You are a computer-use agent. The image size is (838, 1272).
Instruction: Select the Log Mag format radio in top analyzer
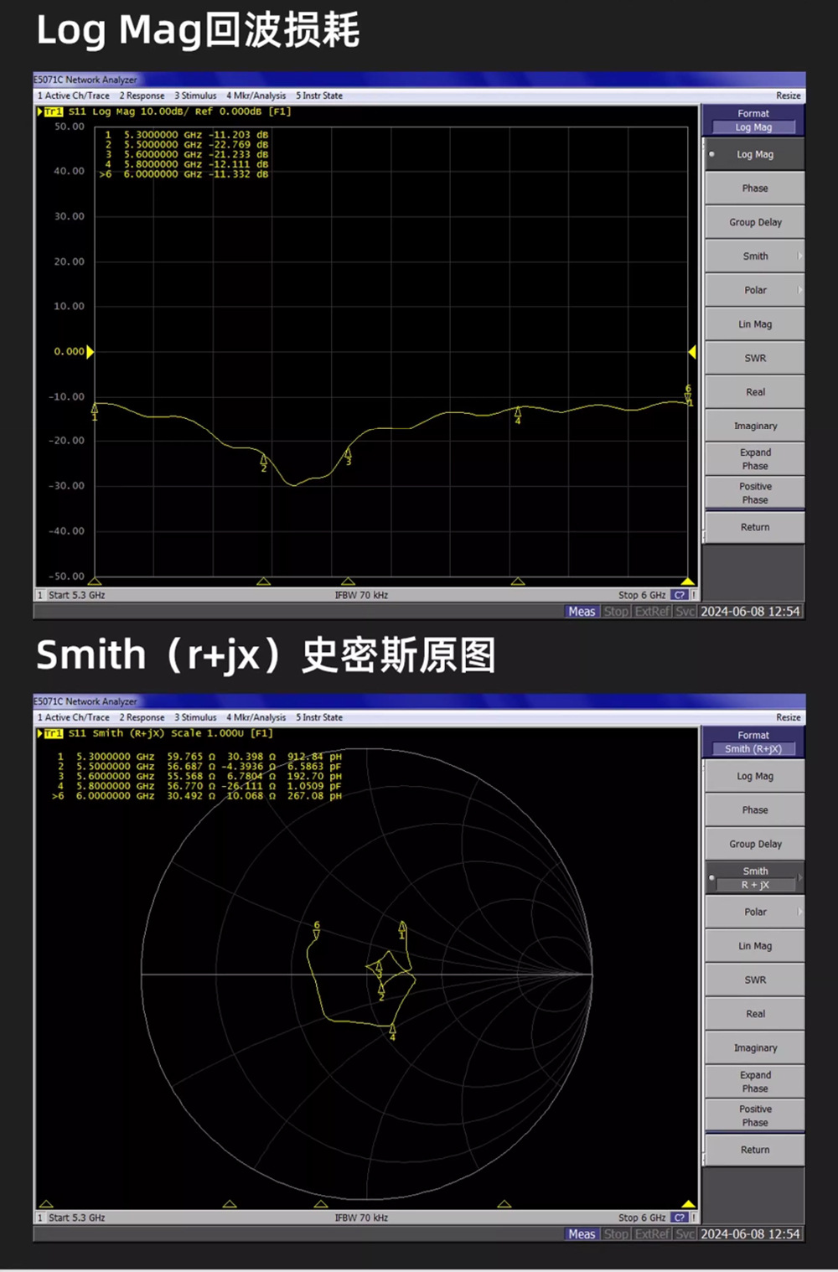754,154
